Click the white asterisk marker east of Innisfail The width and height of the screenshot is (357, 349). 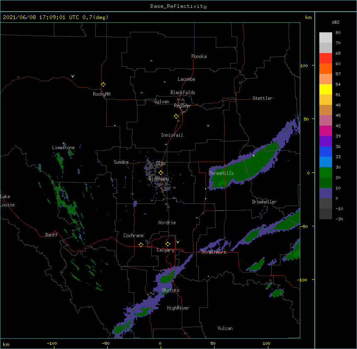208,126
